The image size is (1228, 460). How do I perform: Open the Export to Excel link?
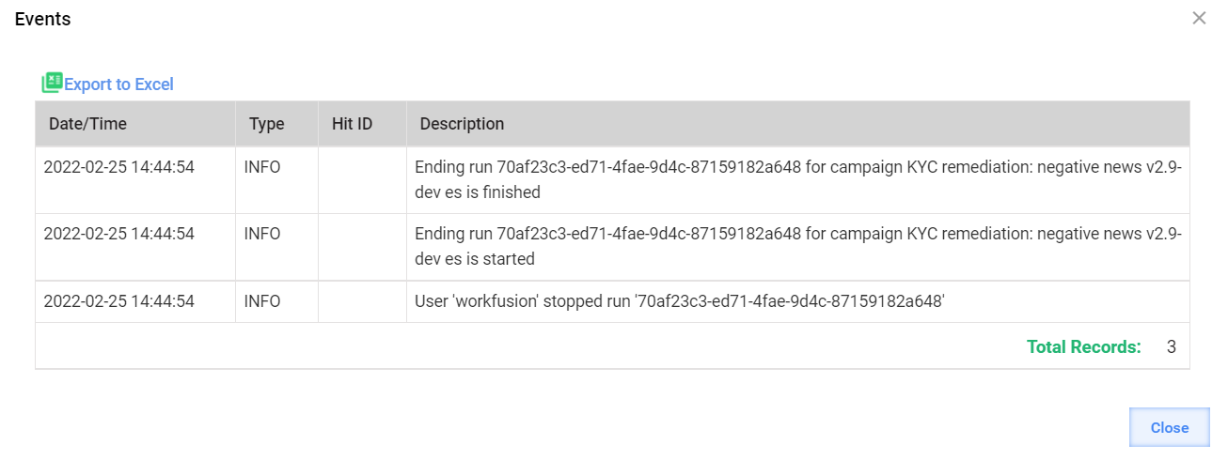118,84
